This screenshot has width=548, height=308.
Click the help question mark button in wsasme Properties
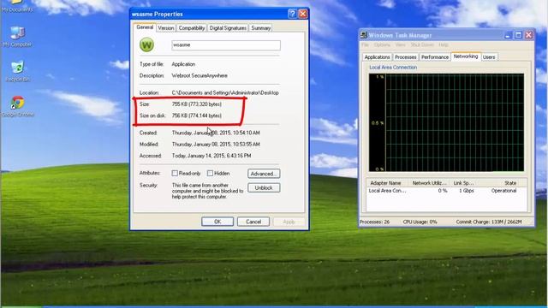pyautogui.click(x=292, y=14)
